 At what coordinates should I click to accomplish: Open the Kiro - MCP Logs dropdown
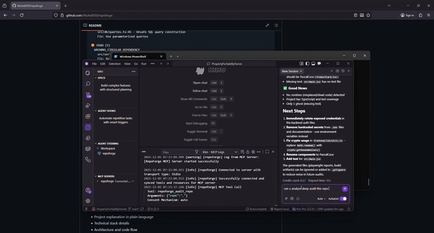tap(220, 152)
